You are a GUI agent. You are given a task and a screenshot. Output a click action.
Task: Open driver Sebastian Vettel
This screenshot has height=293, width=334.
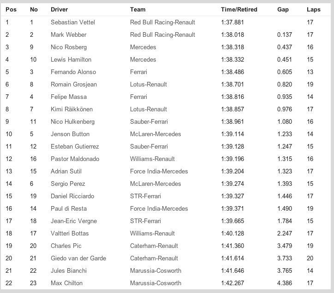[73, 22]
